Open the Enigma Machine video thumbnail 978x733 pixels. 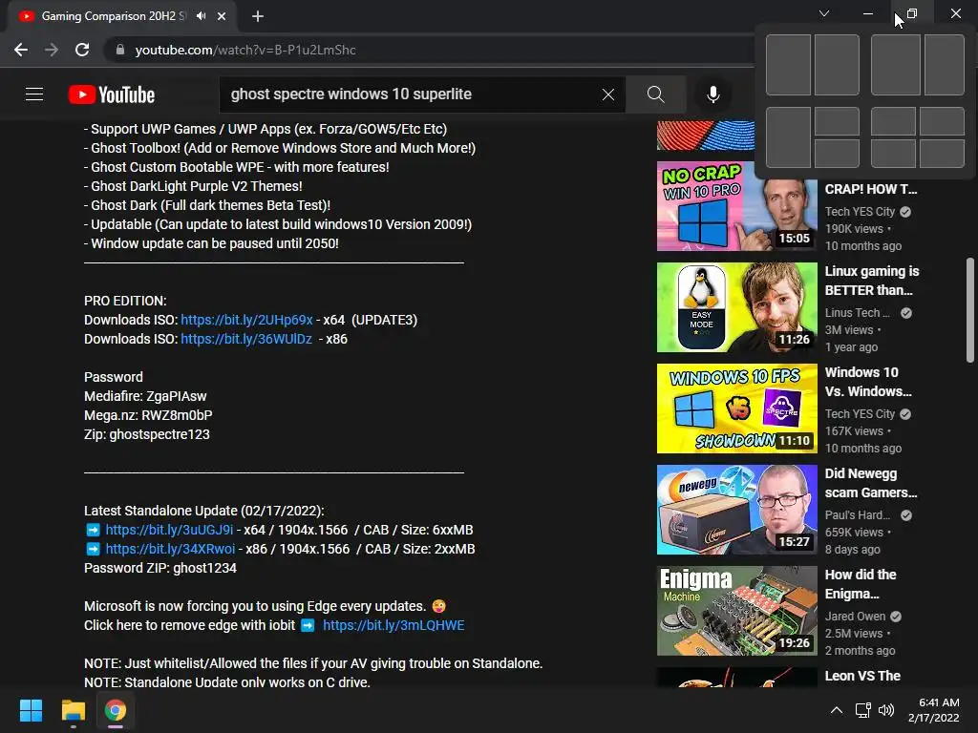point(736,610)
